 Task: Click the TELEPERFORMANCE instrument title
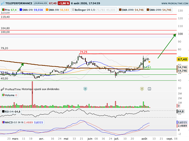pyautogui.click(x=19, y=3)
